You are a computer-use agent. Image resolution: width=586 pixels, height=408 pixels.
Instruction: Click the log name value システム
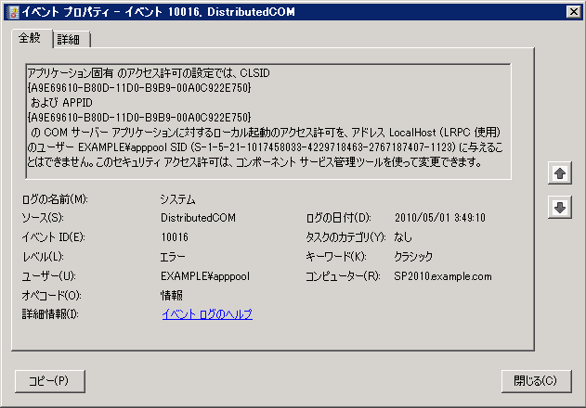click(x=178, y=199)
